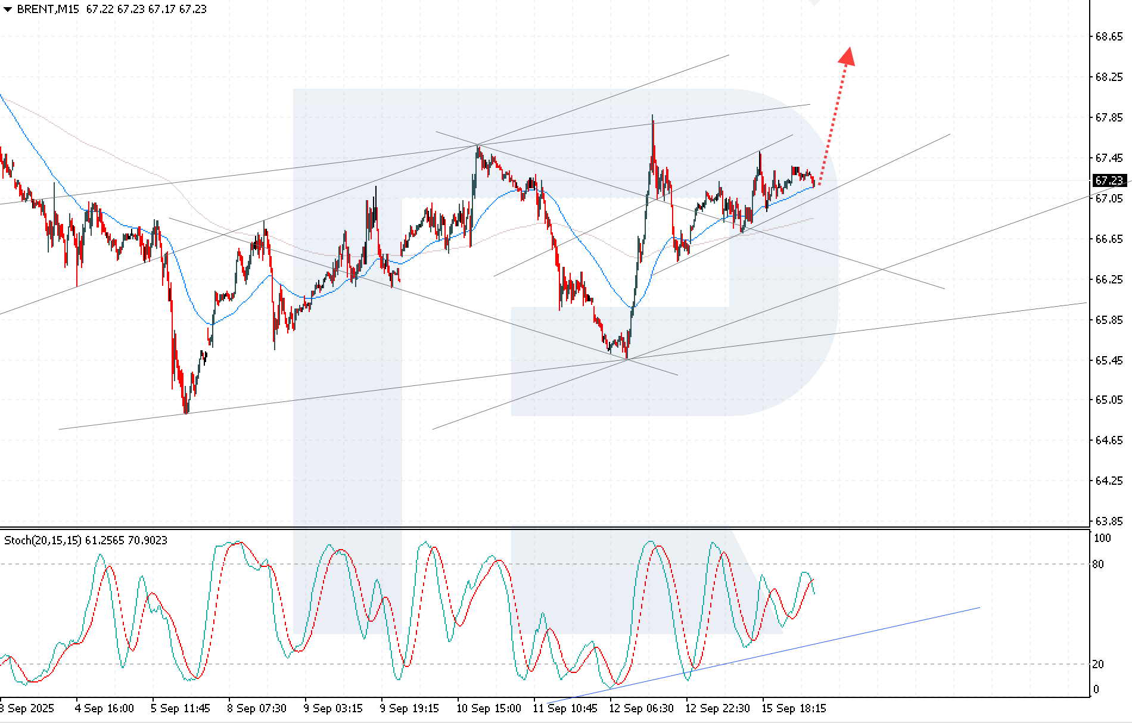
Task: Select the Stoch(20,15,15) indicator label
Action: coord(43,540)
